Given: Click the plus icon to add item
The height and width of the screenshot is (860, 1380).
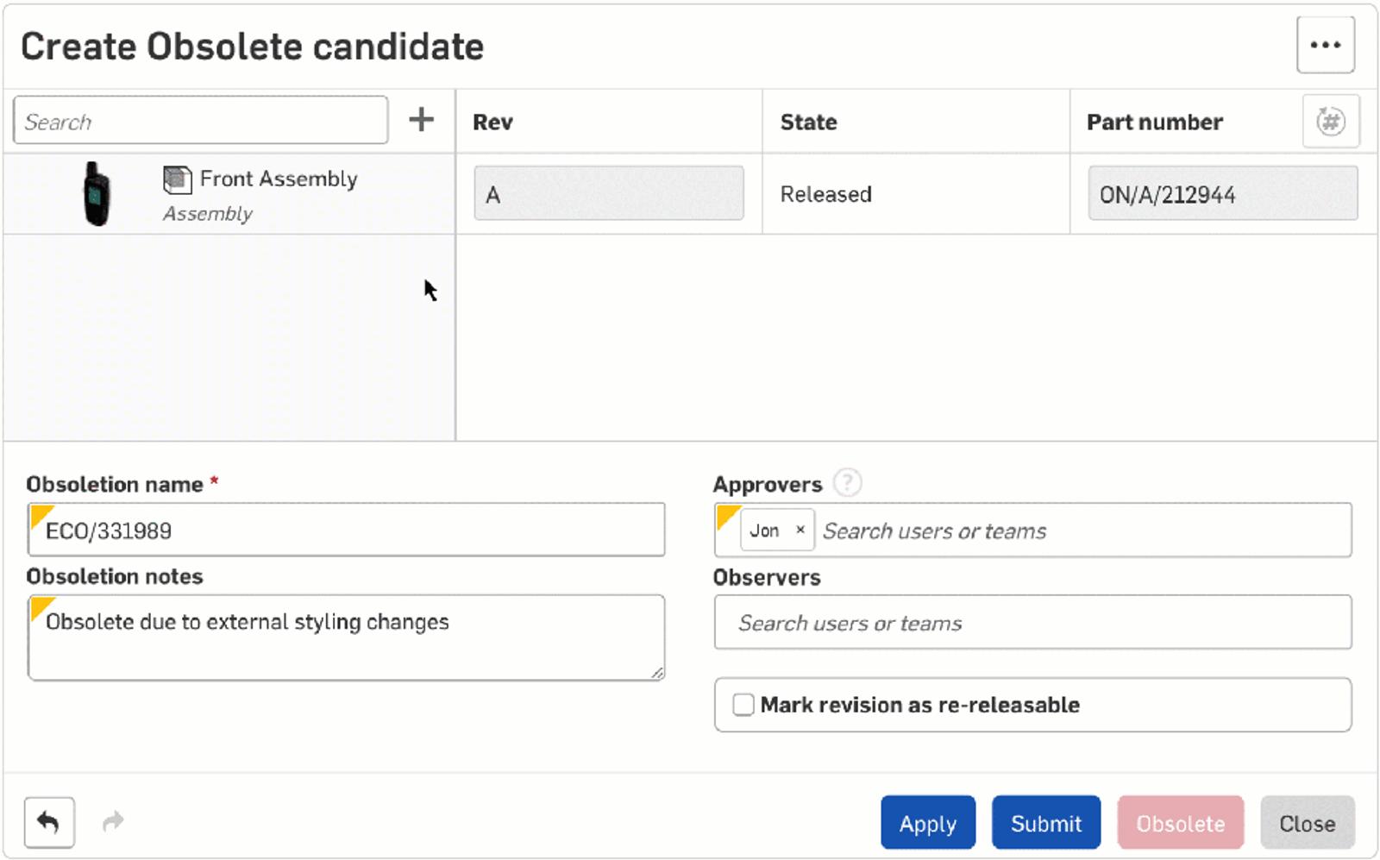Looking at the screenshot, I should (x=421, y=120).
